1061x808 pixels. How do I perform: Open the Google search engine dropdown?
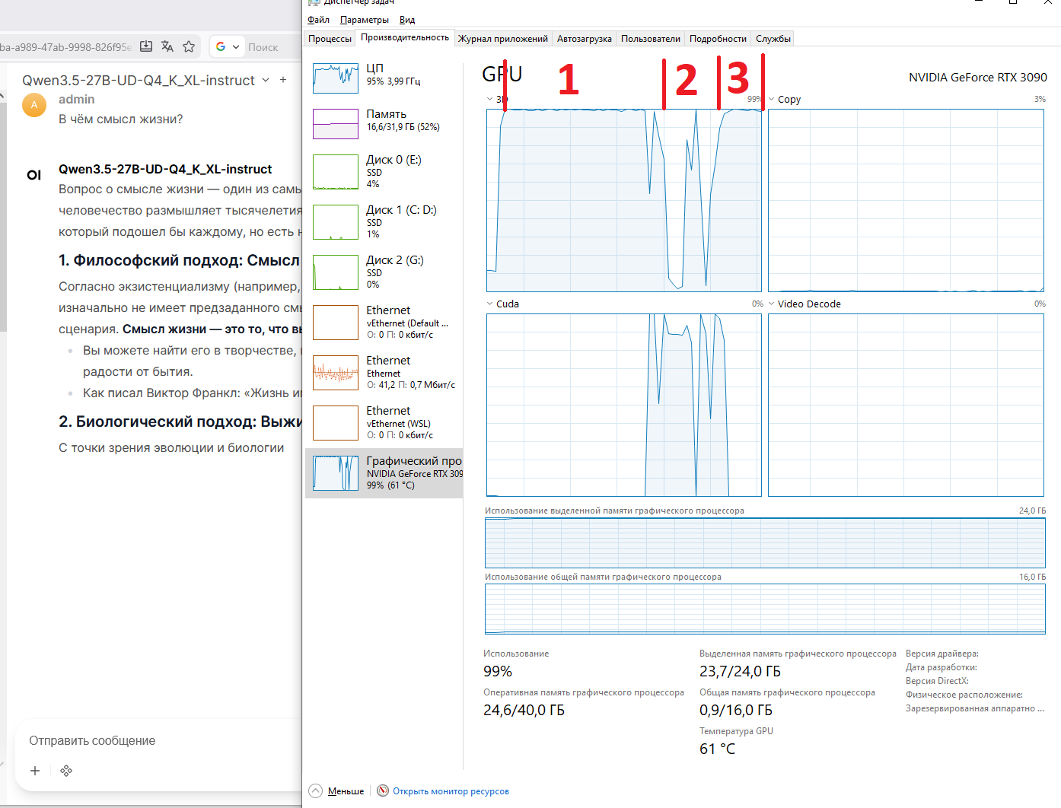coord(227,46)
